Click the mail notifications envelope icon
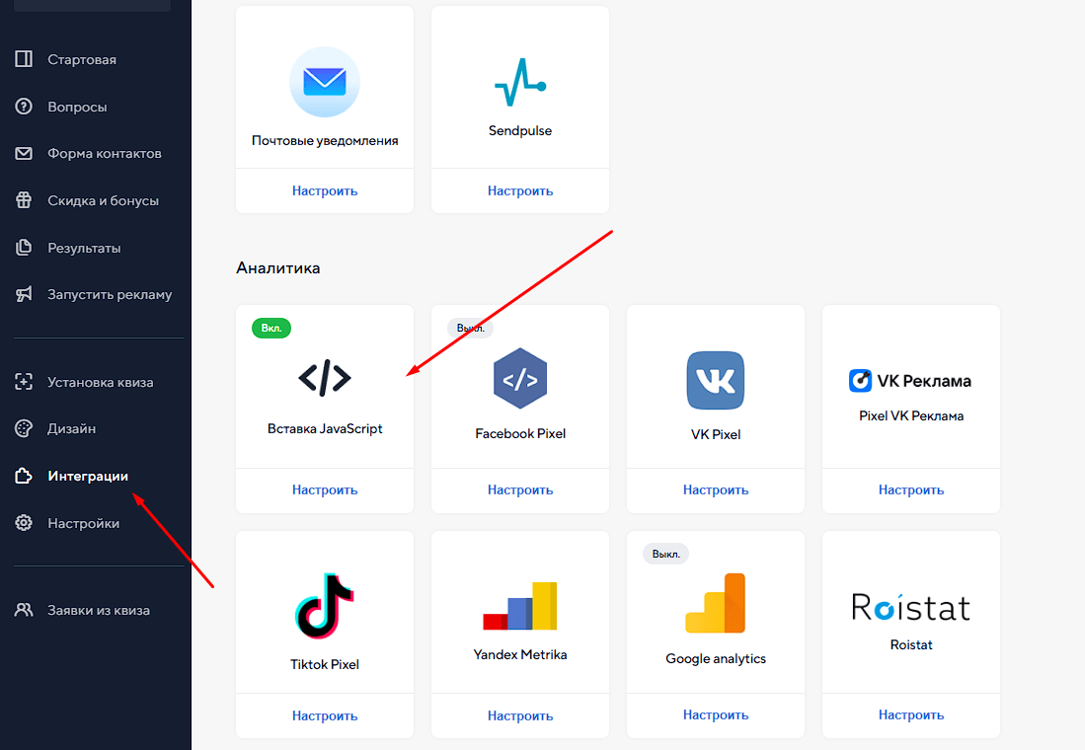The image size is (1085, 750). [324, 82]
